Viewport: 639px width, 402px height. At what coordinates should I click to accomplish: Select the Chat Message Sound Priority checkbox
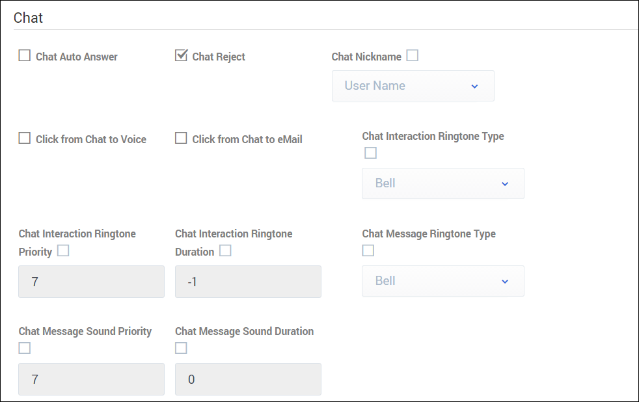(25, 349)
